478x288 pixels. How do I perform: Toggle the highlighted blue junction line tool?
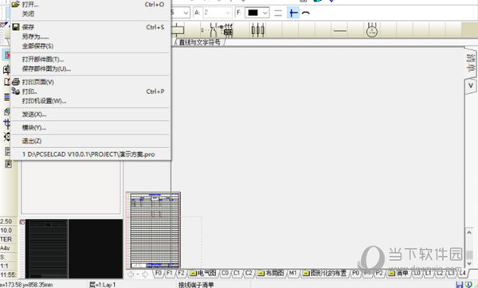coord(293,13)
